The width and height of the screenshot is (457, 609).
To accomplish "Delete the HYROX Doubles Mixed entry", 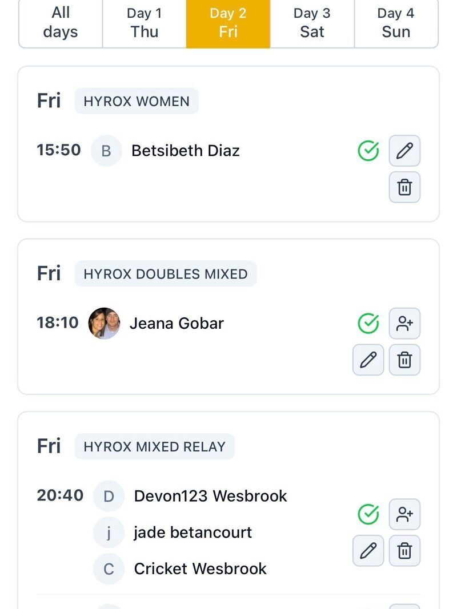I will tap(404, 360).
